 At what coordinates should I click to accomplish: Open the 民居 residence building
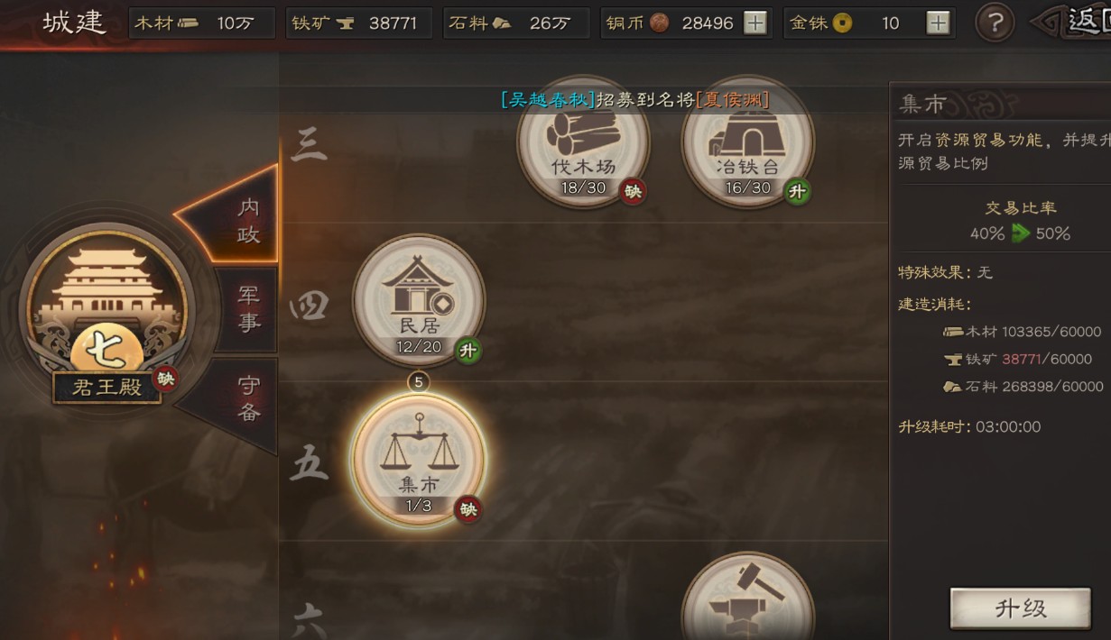pyautogui.click(x=419, y=300)
